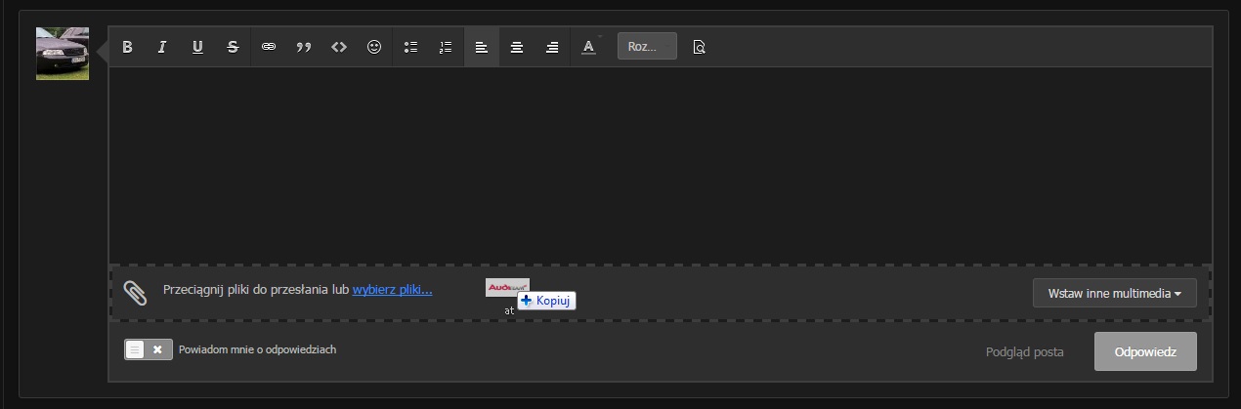Open the emoticon picker
Screen dimensions: 1241x409
(374, 47)
